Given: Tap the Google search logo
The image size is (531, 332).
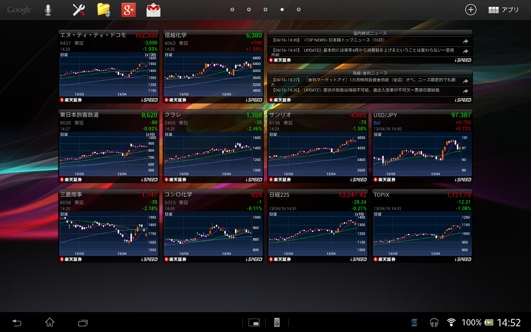Looking at the screenshot, I should (19, 10).
